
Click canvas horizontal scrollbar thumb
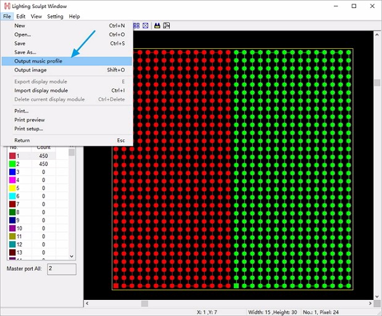tap(144, 303)
